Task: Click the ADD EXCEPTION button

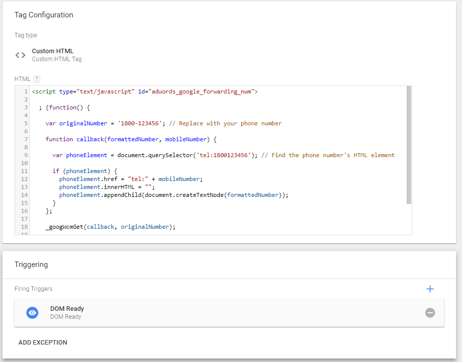Action: tap(43, 343)
